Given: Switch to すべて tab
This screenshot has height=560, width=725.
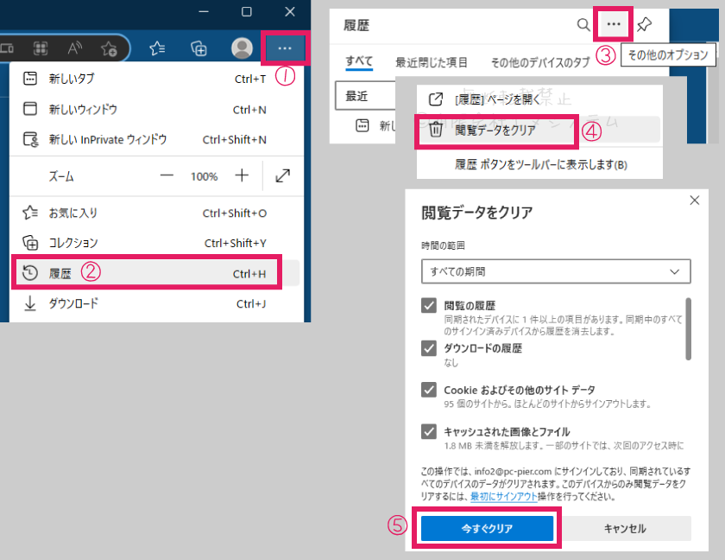Looking at the screenshot, I should pyautogui.click(x=359, y=61).
